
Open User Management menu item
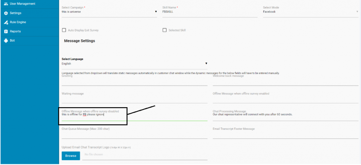(x=23, y=4)
